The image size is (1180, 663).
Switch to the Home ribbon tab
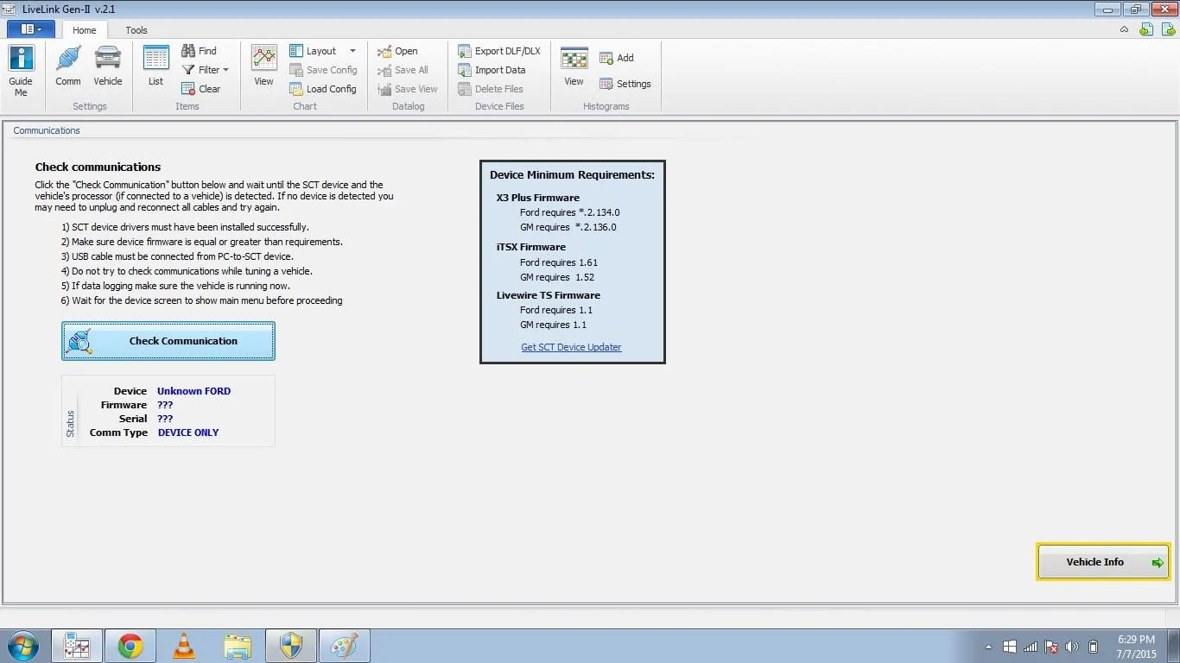85,30
